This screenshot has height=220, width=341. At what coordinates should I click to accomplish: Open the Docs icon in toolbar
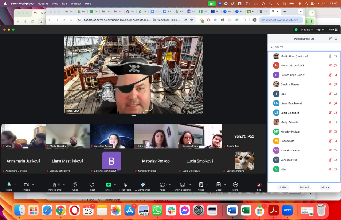tap(219, 185)
